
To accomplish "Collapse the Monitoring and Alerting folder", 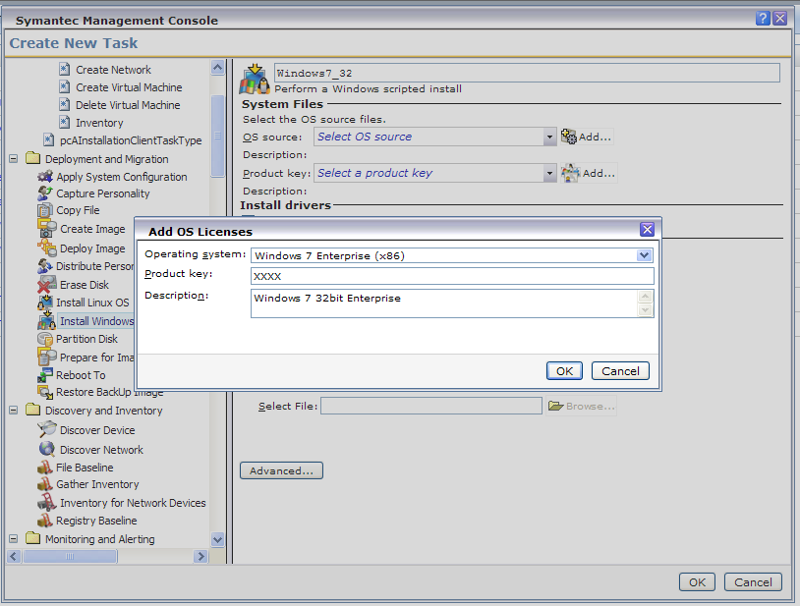I will pyautogui.click(x=14, y=538).
